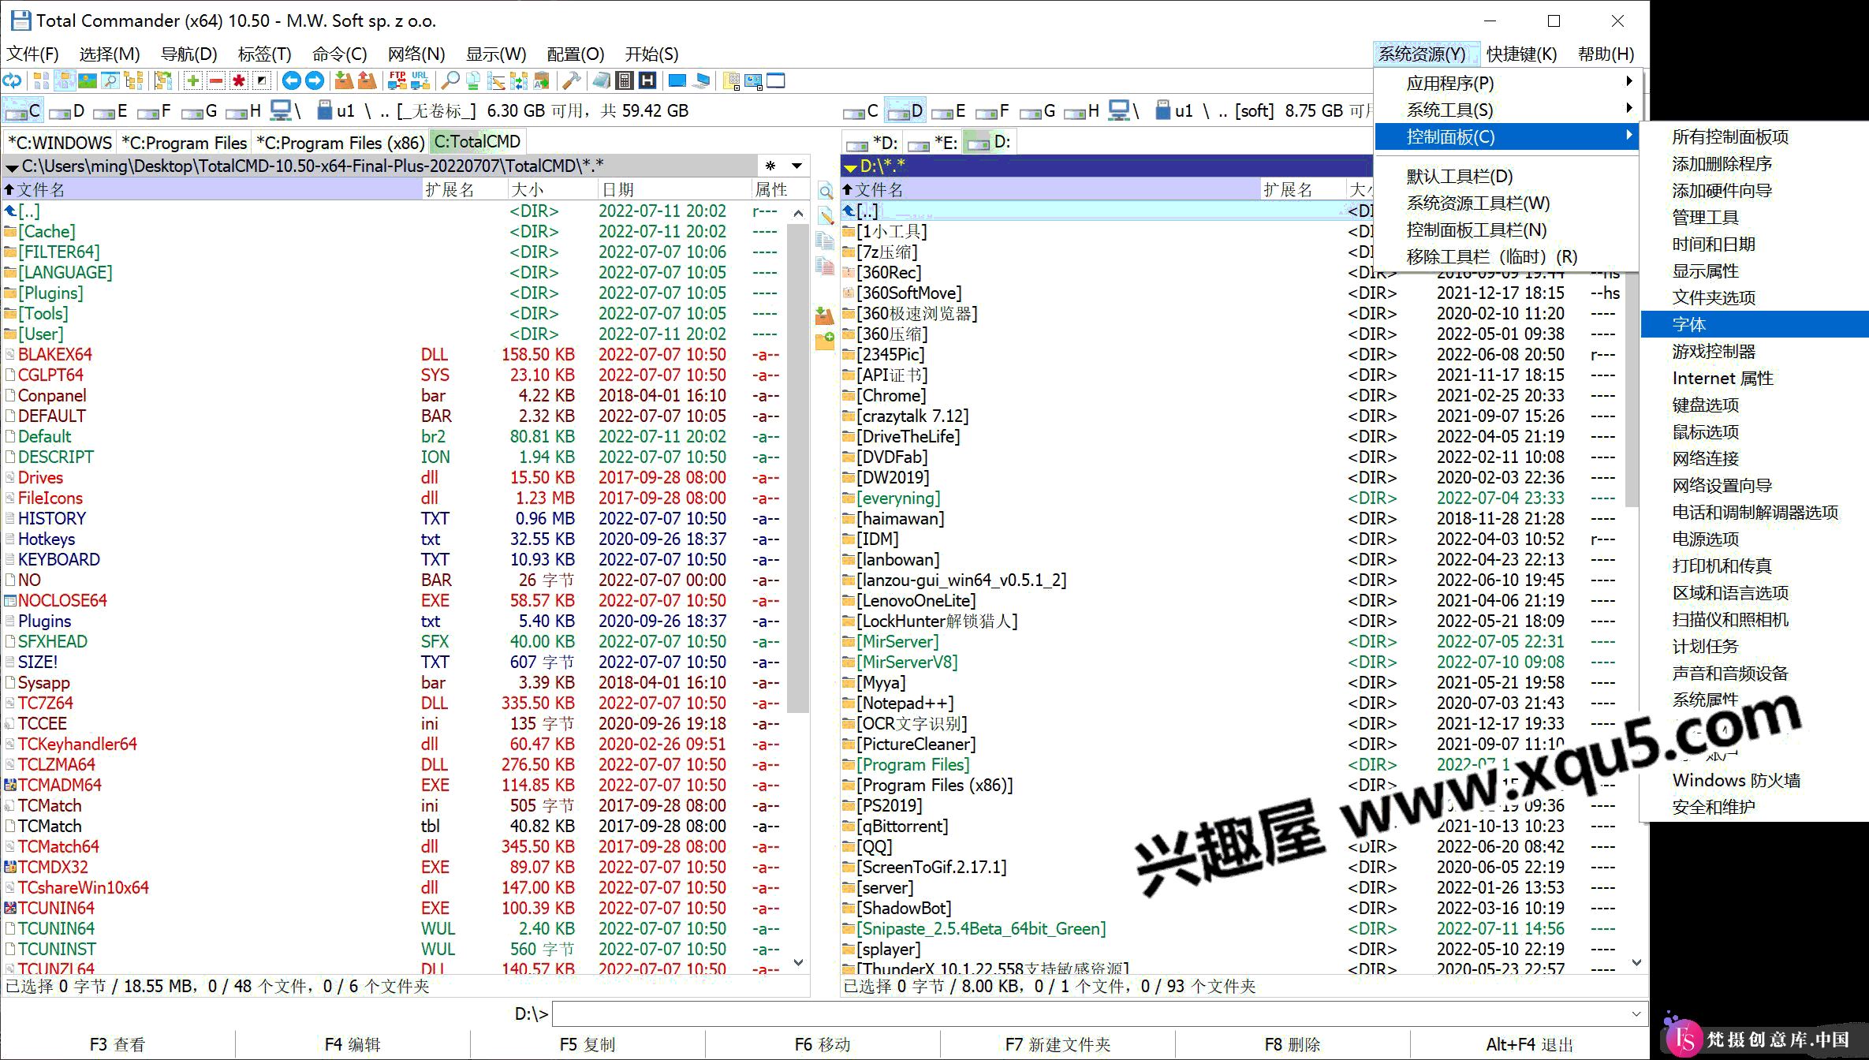The width and height of the screenshot is (1869, 1060).
Task: Choose 默认工具栏(D) menu entry
Action: coord(1508,176)
